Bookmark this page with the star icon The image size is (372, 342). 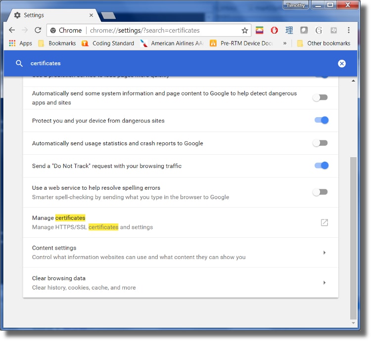[x=244, y=30]
